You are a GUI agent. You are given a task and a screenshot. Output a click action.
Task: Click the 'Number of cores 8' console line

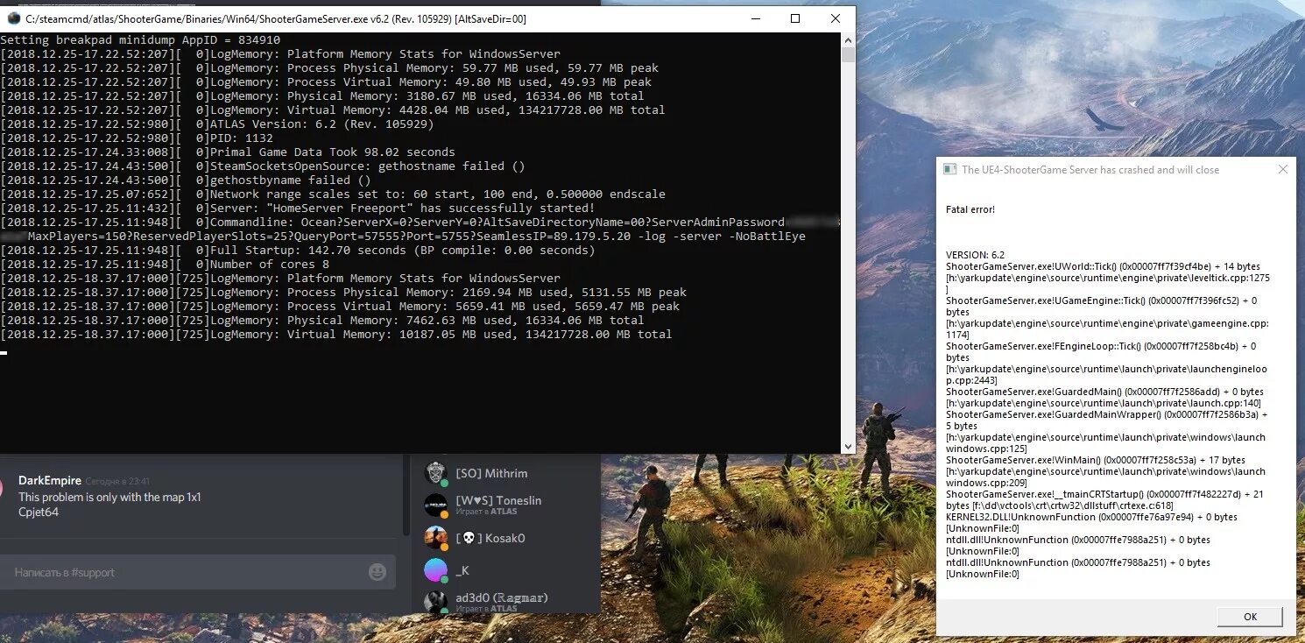[x=165, y=265]
